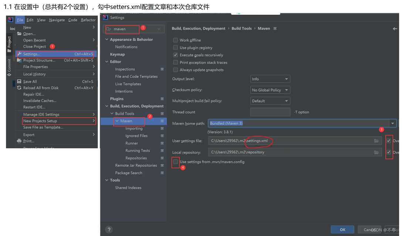
Task: Click the project-level icon next to Package Search
Action: [162, 173]
